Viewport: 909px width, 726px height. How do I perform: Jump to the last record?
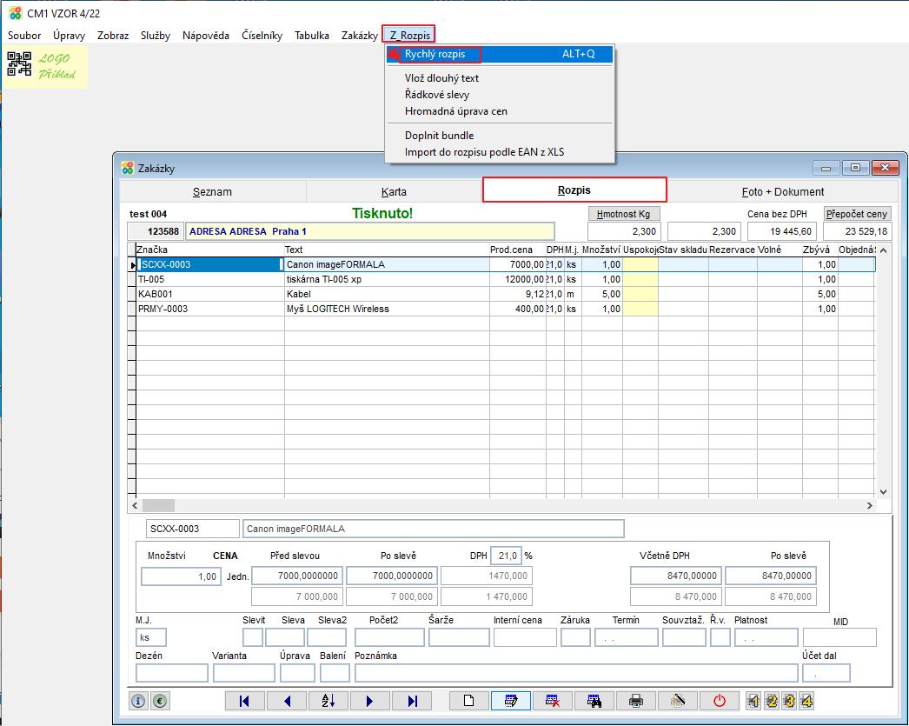coord(412,701)
